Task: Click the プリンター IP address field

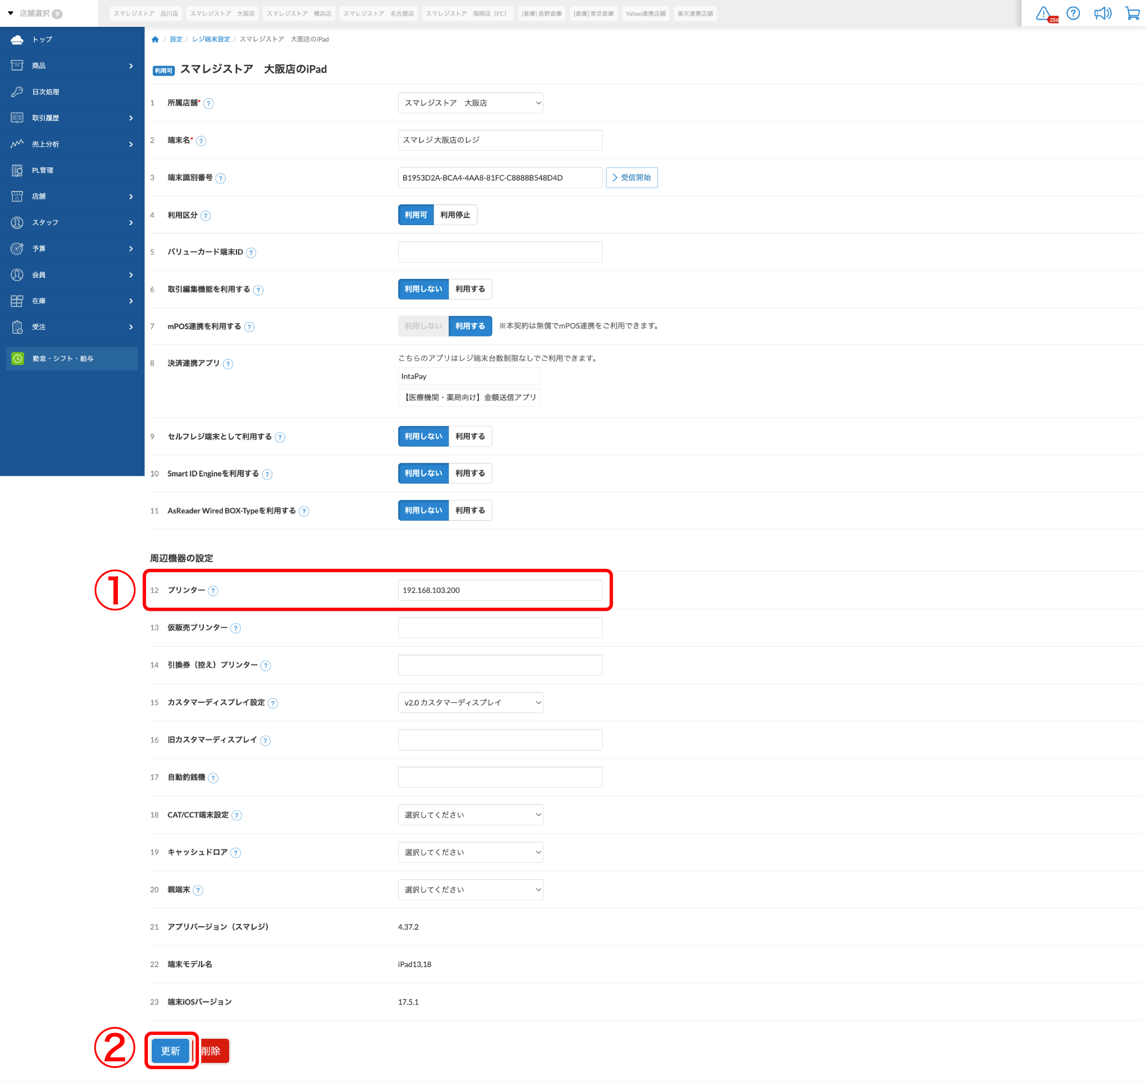Action: click(500, 590)
